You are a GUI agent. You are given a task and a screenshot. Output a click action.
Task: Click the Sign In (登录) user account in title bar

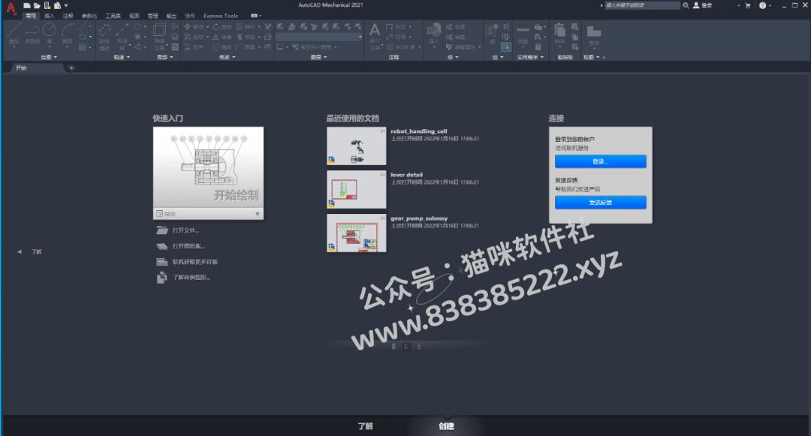click(x=703, y=5)
